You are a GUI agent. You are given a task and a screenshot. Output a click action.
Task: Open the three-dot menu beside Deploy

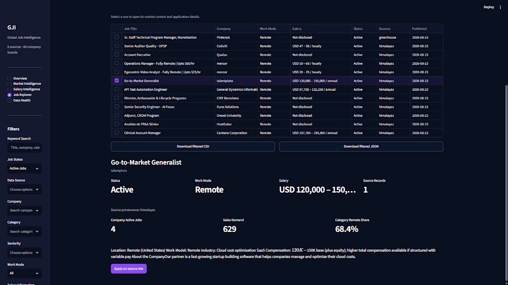[x=500, y=7]
